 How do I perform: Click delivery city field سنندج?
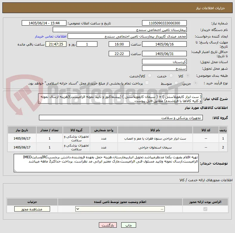164,68
